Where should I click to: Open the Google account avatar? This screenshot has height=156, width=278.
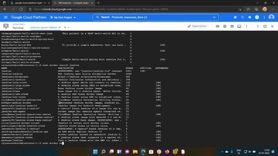(x=271, y=17)
